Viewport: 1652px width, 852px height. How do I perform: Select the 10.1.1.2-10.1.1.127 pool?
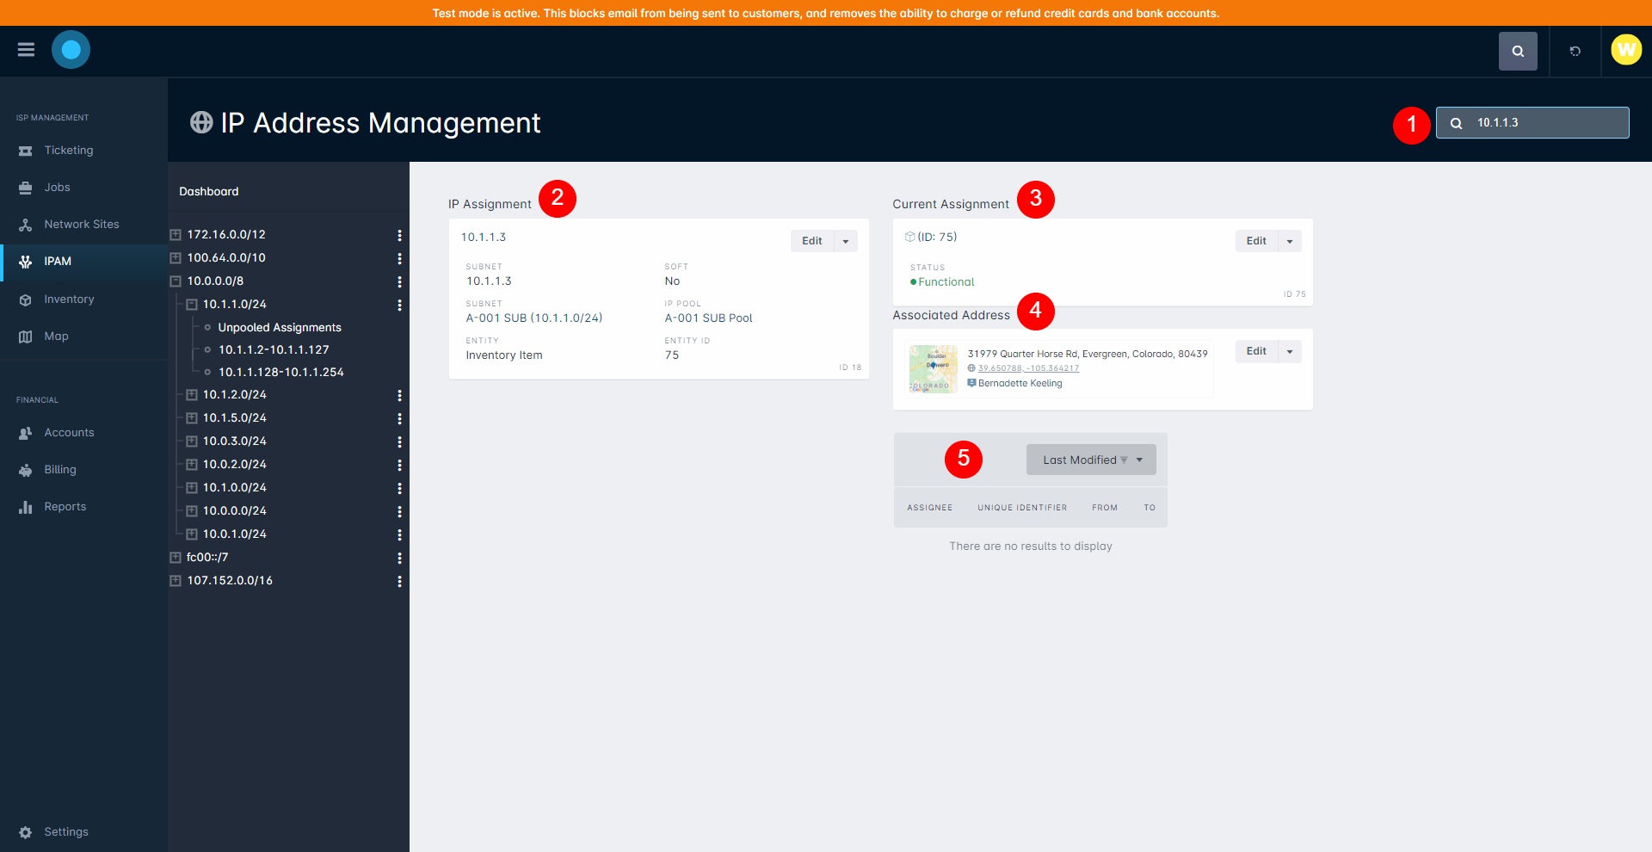pyautogui.click(x=274, y=350)
